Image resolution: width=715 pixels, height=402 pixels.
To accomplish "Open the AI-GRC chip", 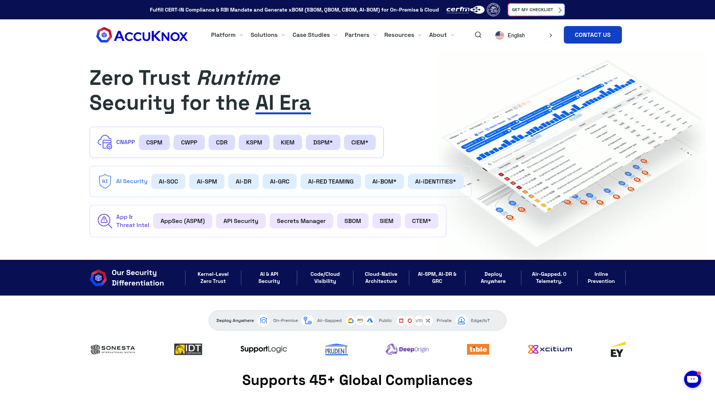I will tap(280, 182).
